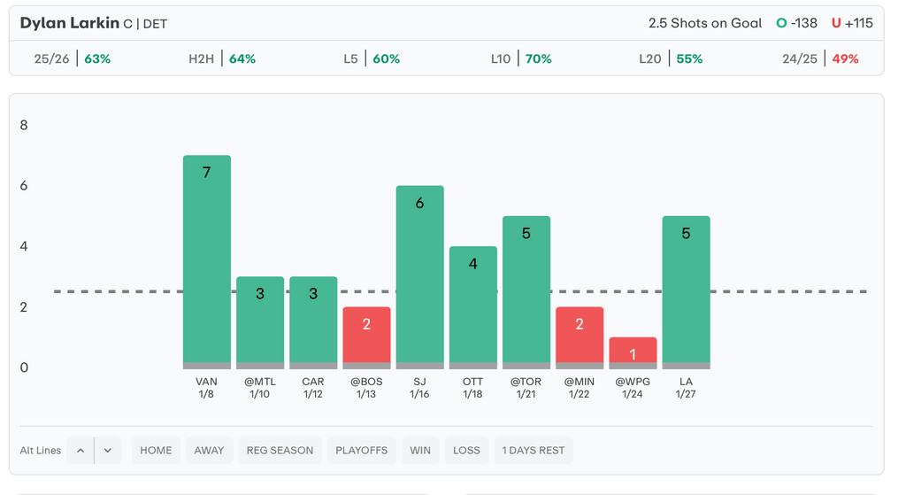This screenshot has width=906, height=495.
Task: Pick the Over -138 odds
Action: point(798,24)
